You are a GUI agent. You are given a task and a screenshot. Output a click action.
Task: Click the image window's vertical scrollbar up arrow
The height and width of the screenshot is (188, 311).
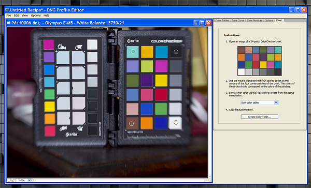tap(209, 28)
